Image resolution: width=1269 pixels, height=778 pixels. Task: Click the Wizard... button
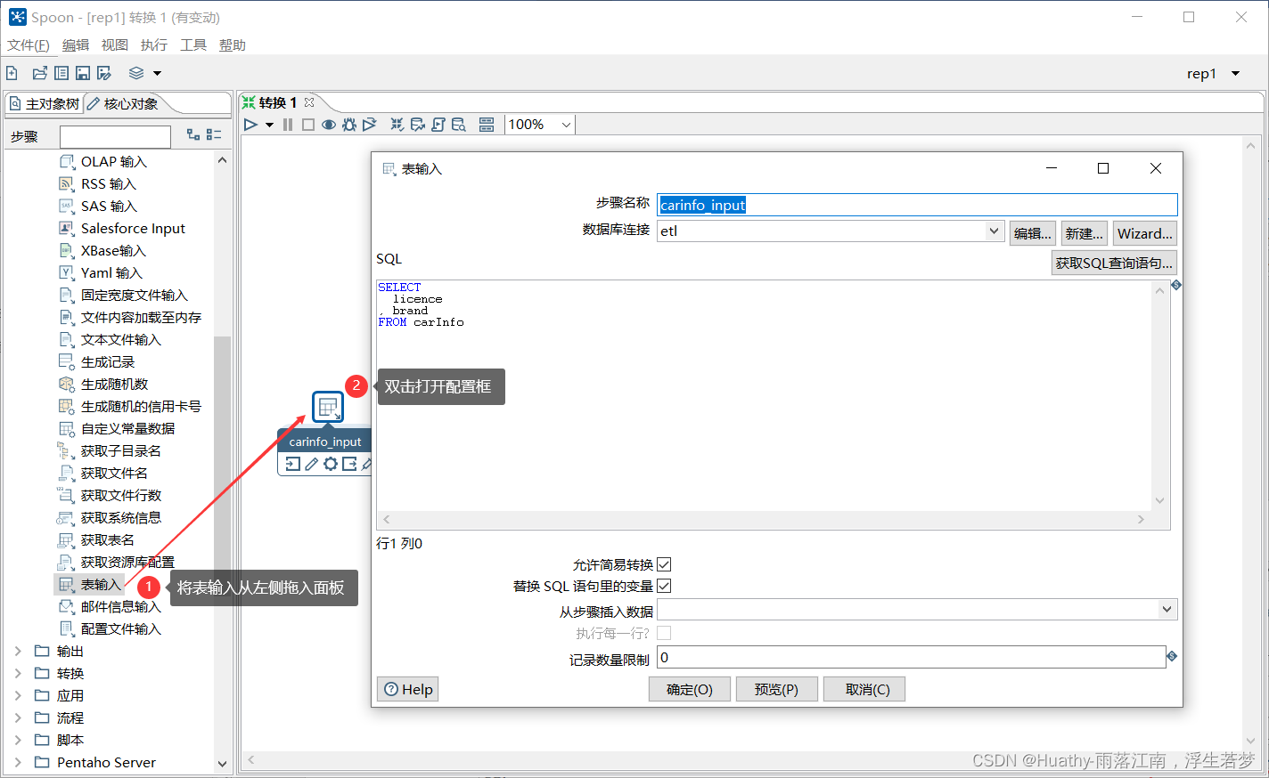click(x=1145, y=233)
